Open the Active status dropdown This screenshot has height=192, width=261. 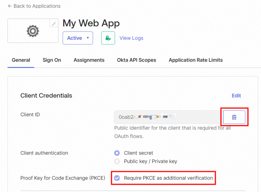coord(78,38)
